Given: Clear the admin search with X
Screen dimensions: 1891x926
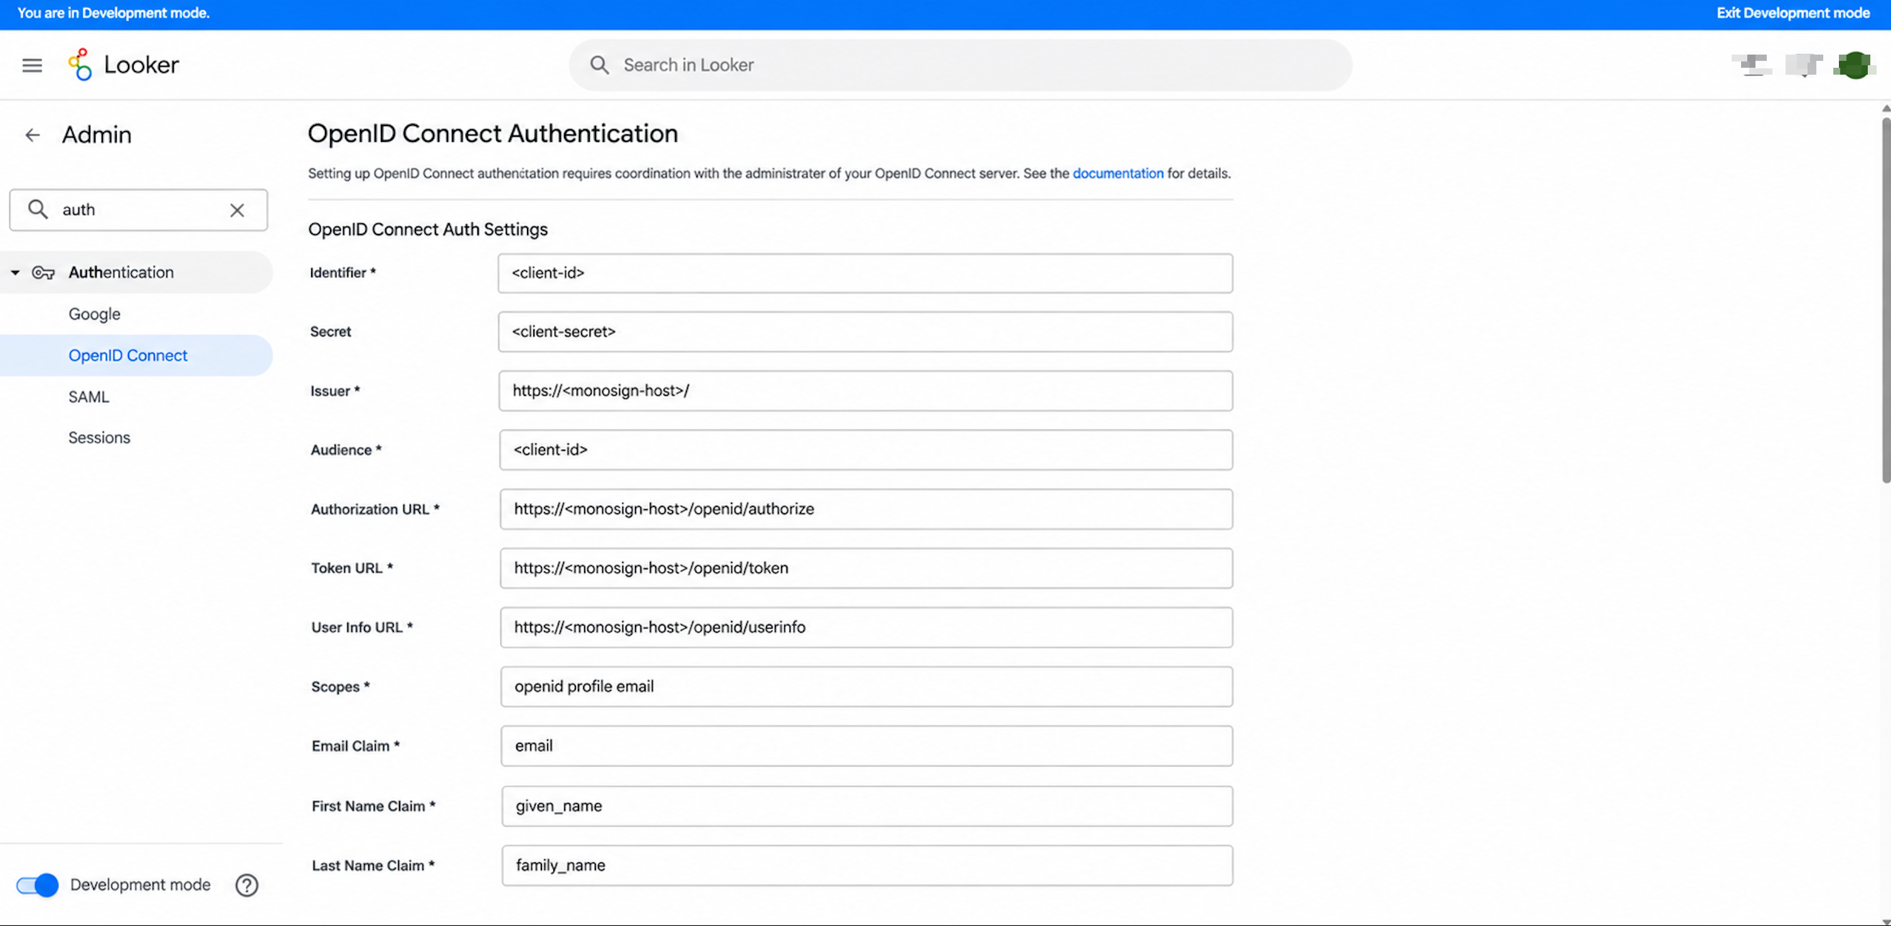Looking at the screenshot, I should coord(237,211).
